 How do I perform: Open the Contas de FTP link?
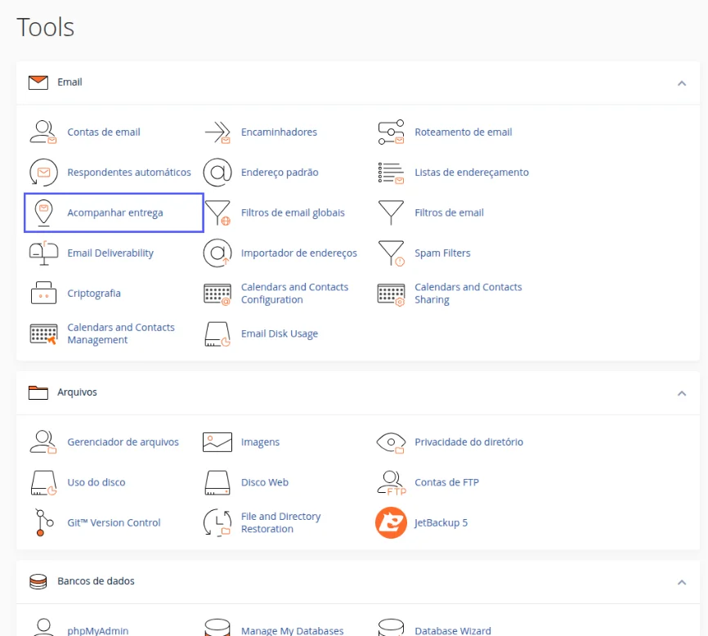447,482
